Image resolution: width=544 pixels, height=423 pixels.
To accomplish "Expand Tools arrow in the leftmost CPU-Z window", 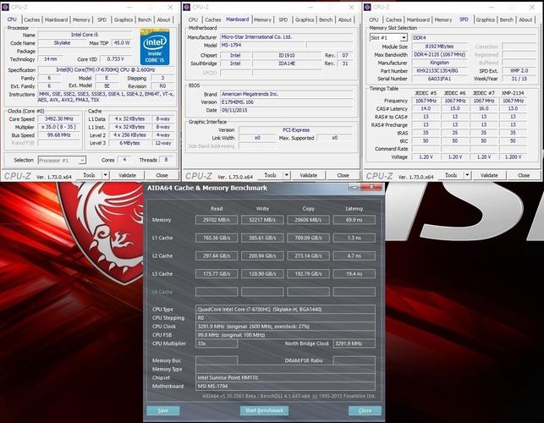I will point(105,175).
